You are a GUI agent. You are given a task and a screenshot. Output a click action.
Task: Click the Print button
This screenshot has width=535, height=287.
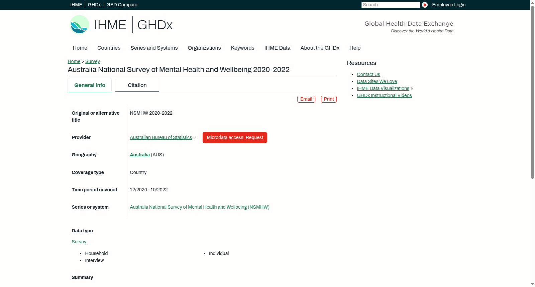point(329,99)
